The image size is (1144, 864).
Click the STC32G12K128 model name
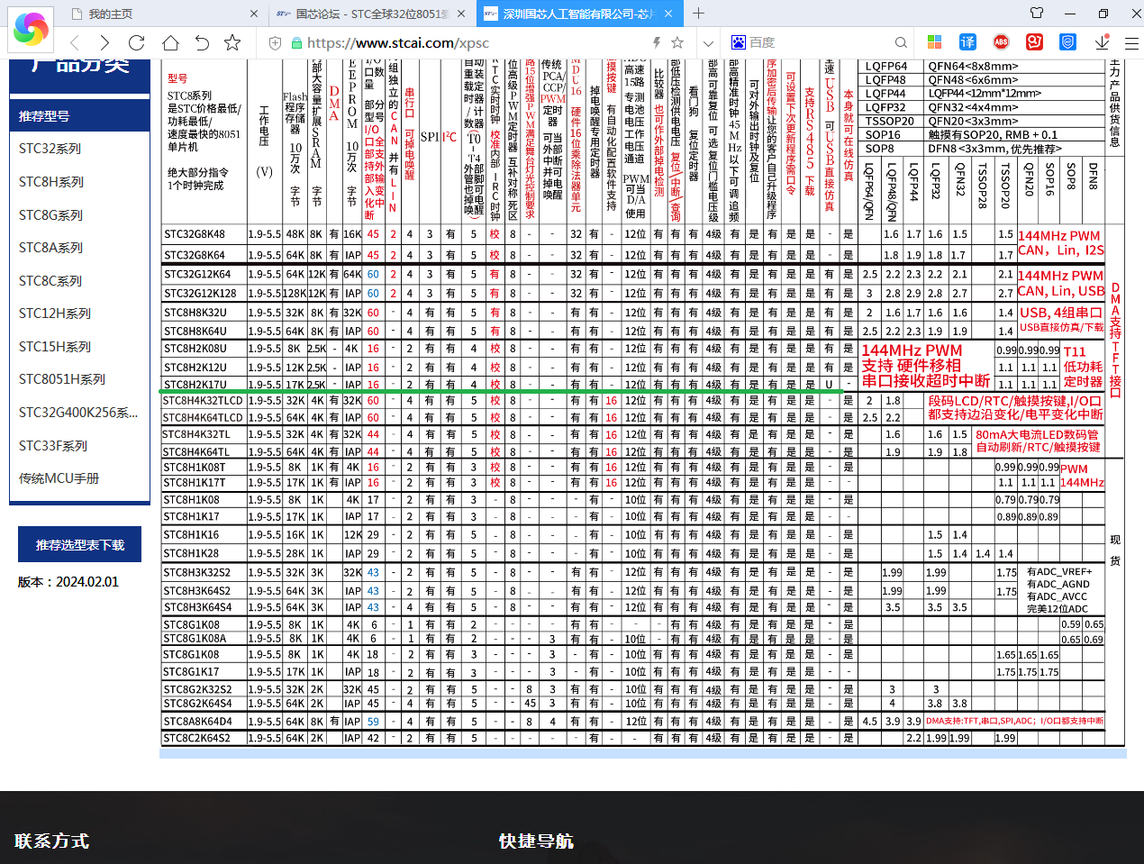[x=200, y=293]
